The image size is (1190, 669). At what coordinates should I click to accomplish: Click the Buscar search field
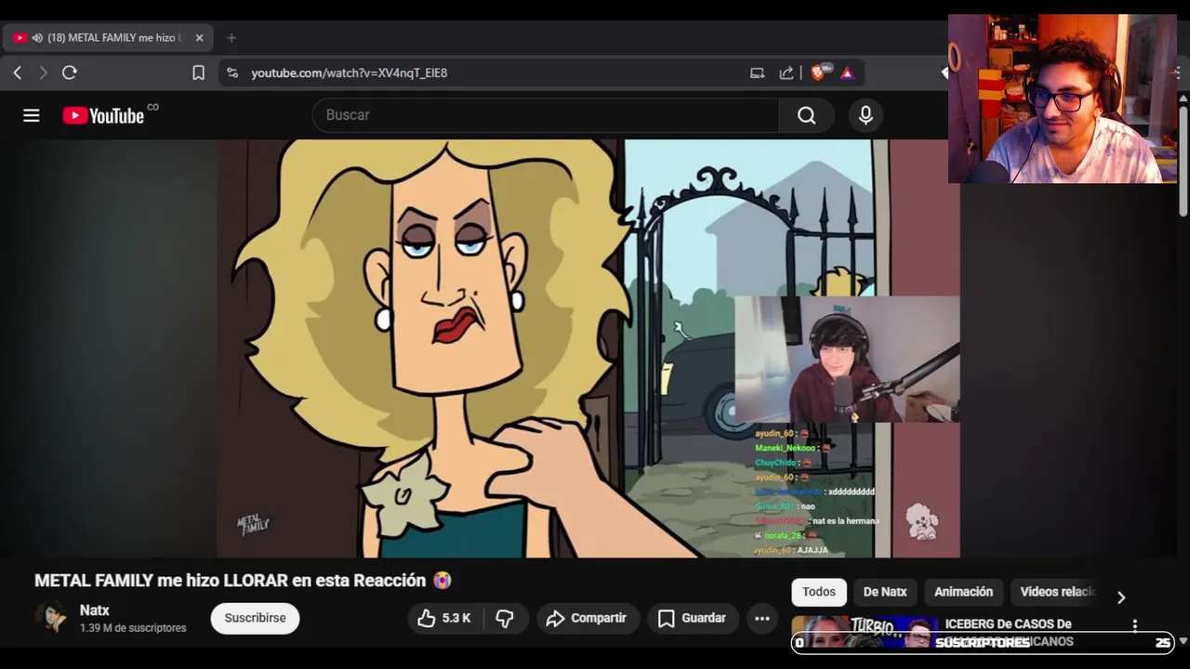coord(547,115)
